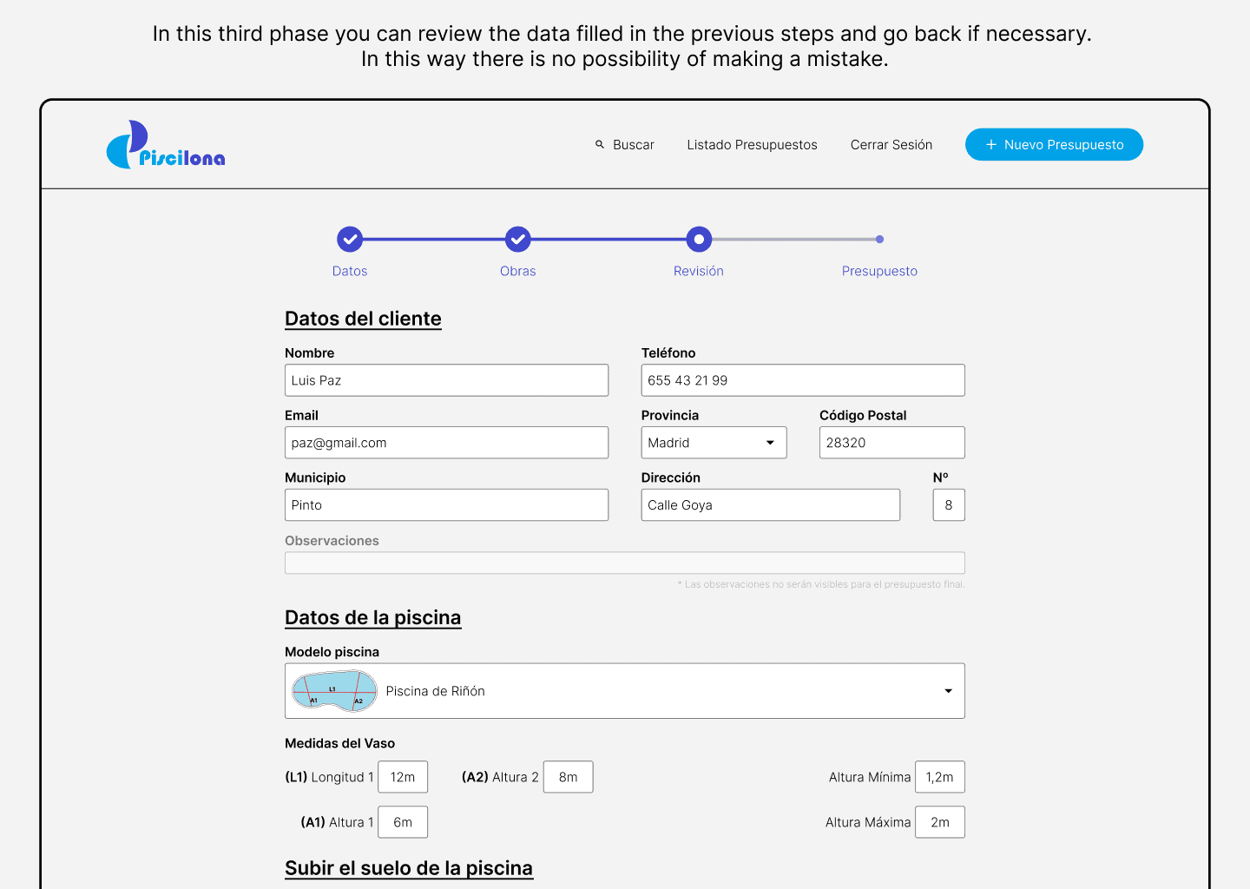Select the active Revisión step circle
1250x889 pixels.
pyautogui.click(x=699, y=239)
